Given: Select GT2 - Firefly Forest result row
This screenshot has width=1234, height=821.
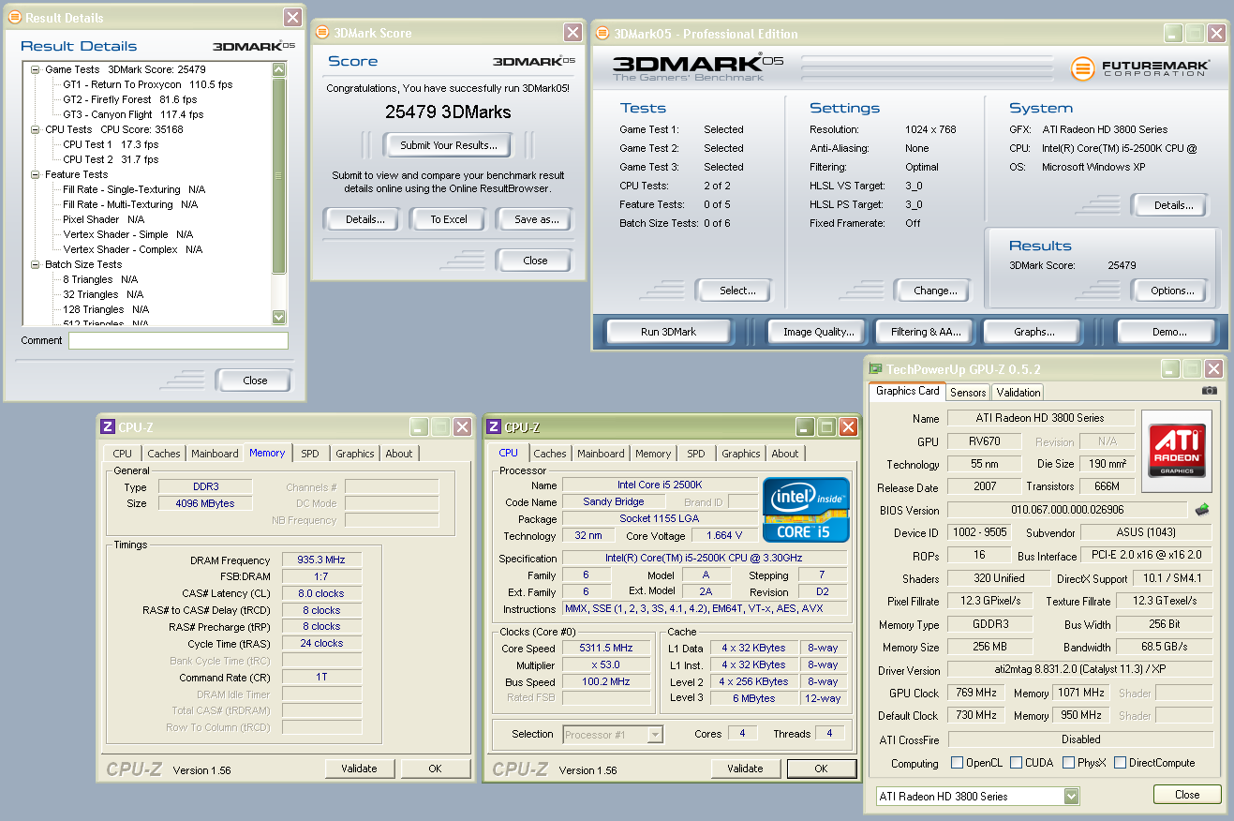Looking at the screenshot, I should (129, 99).
